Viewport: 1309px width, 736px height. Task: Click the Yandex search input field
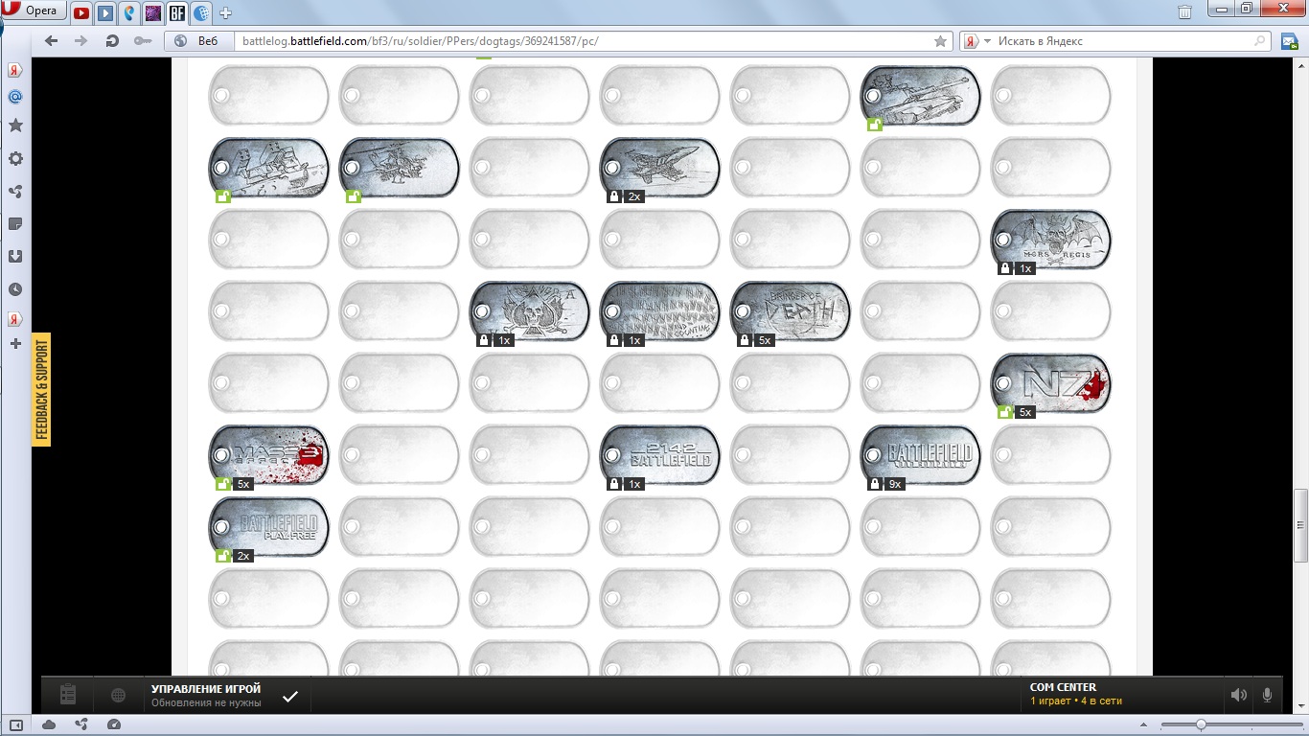(x=1121, y=41)
